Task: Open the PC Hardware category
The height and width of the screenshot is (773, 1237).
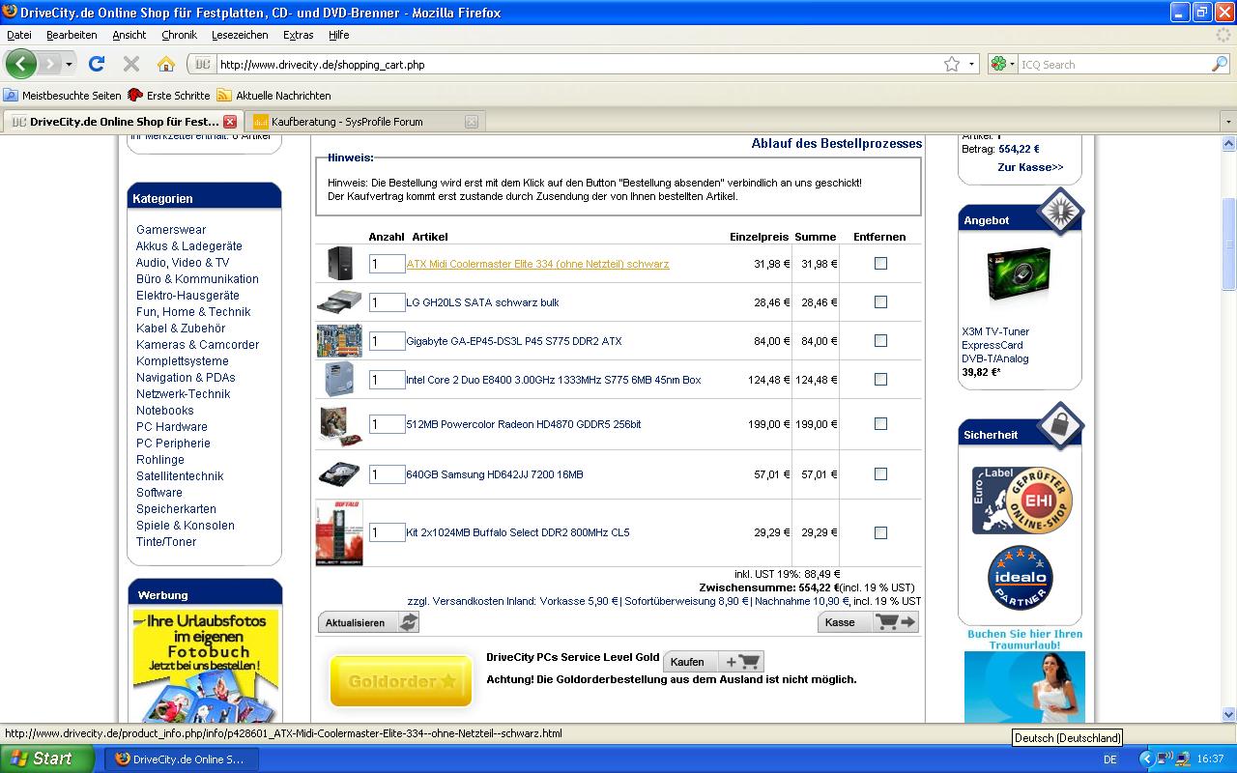Action: [x=172, y=427]
